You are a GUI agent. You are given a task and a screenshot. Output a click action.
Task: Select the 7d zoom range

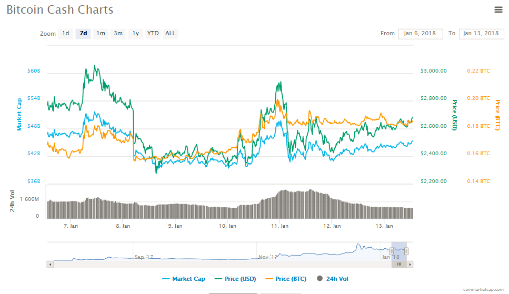pos(83,34)
